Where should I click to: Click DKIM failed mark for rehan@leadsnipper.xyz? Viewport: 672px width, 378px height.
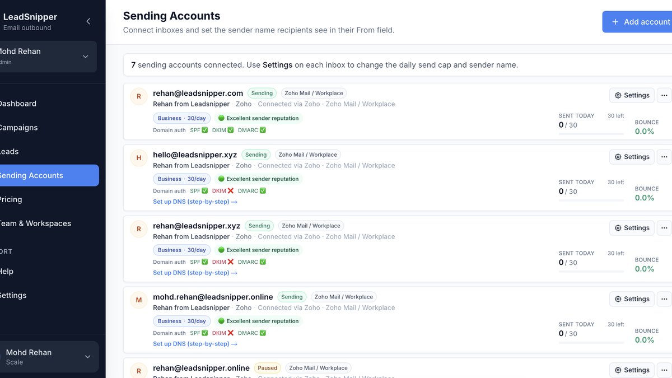[x=231, y=262]
